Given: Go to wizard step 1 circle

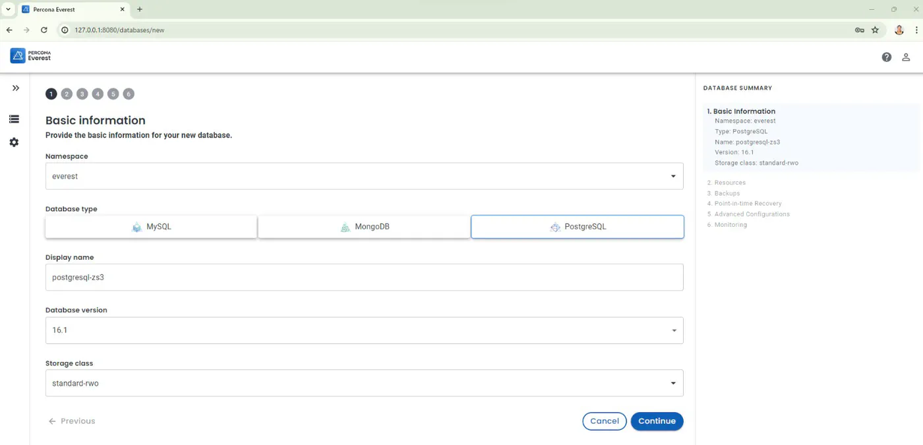Looking at the screenshot, I should click(x=51, y=94).
